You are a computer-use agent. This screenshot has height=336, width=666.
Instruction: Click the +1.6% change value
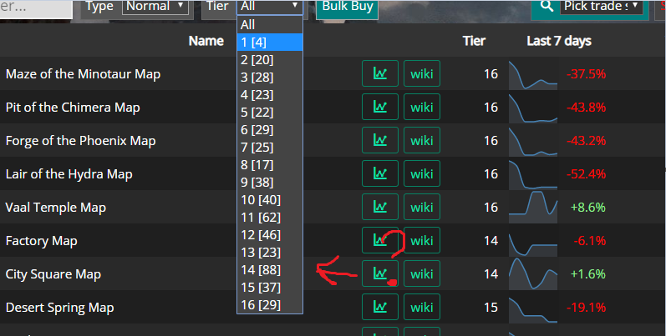(587, 274)
